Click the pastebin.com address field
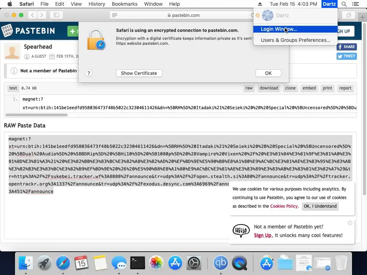Image resolution: width=367 pixels, height=275 pixels. tap(184, 15)
